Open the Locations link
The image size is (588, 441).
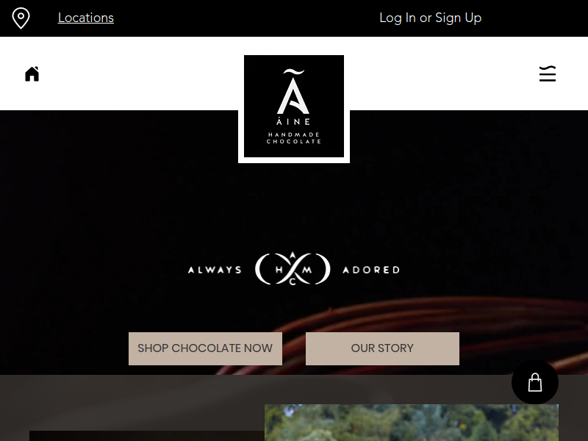(86, 18)
